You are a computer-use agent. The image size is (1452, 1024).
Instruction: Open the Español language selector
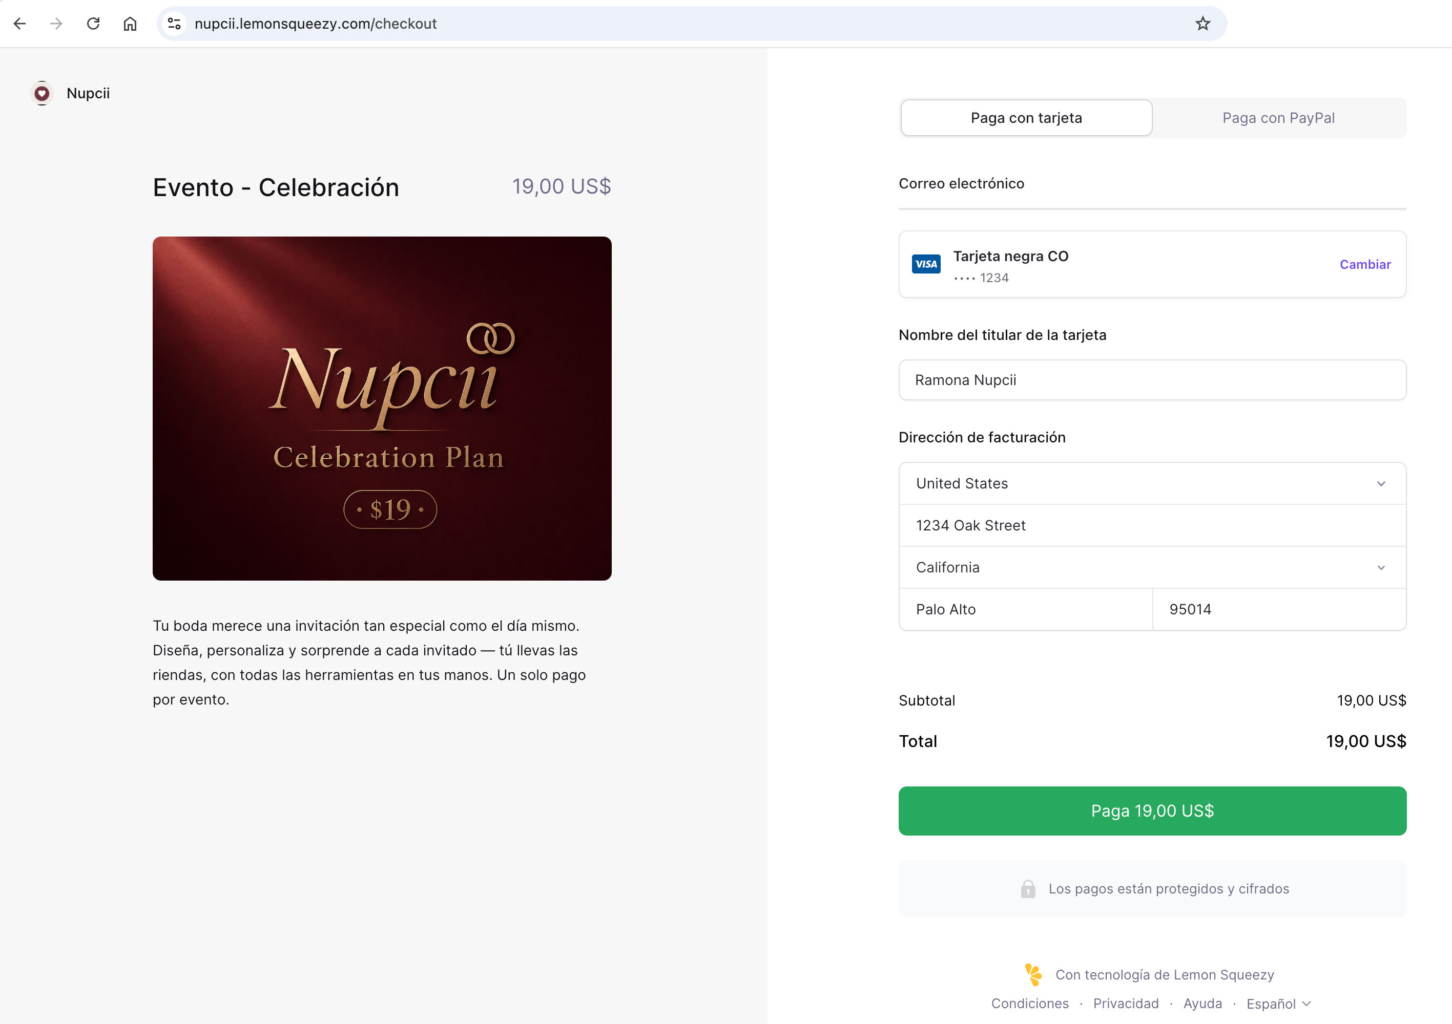pyautogui.click(x=1279, y=1004)
